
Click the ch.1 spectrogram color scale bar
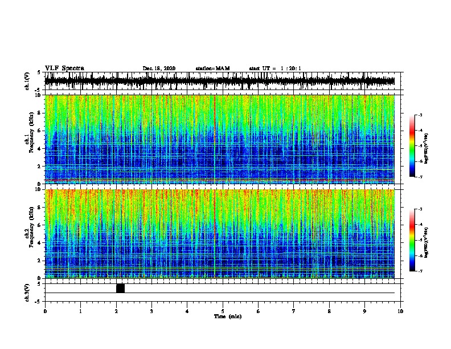412,146
